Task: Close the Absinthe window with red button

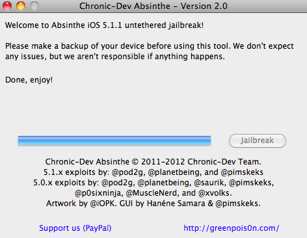Action: pyautogui.click(x=7, y=6)
